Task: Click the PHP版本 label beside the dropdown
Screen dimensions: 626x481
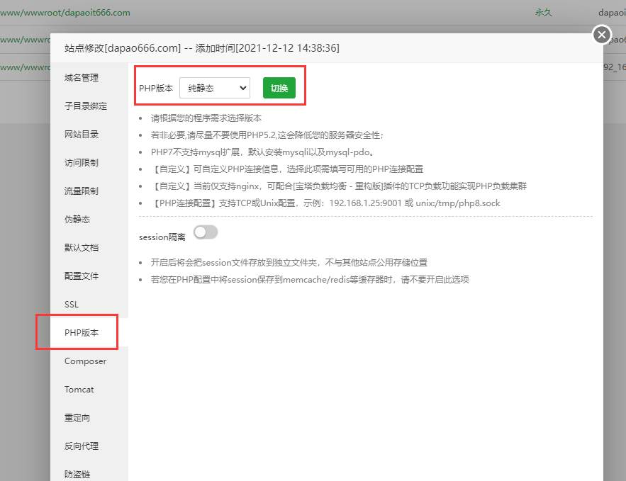Action: (x=156, y=88)
